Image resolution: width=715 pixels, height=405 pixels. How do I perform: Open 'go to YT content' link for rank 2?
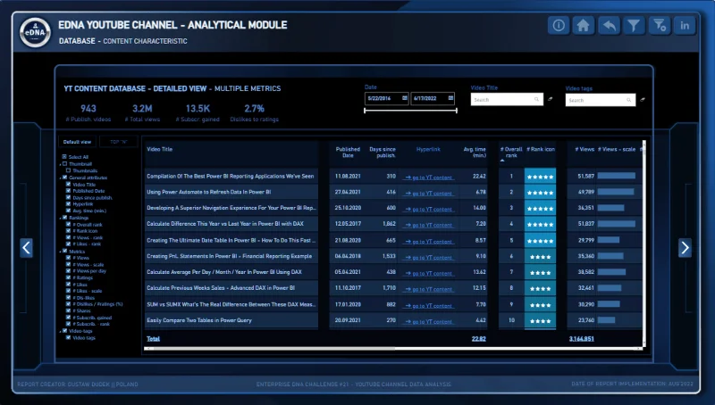(429, 194)
